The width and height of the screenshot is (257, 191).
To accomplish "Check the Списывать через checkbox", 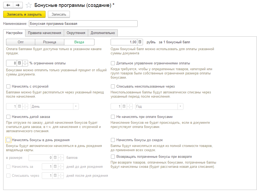I will [8, 175].
